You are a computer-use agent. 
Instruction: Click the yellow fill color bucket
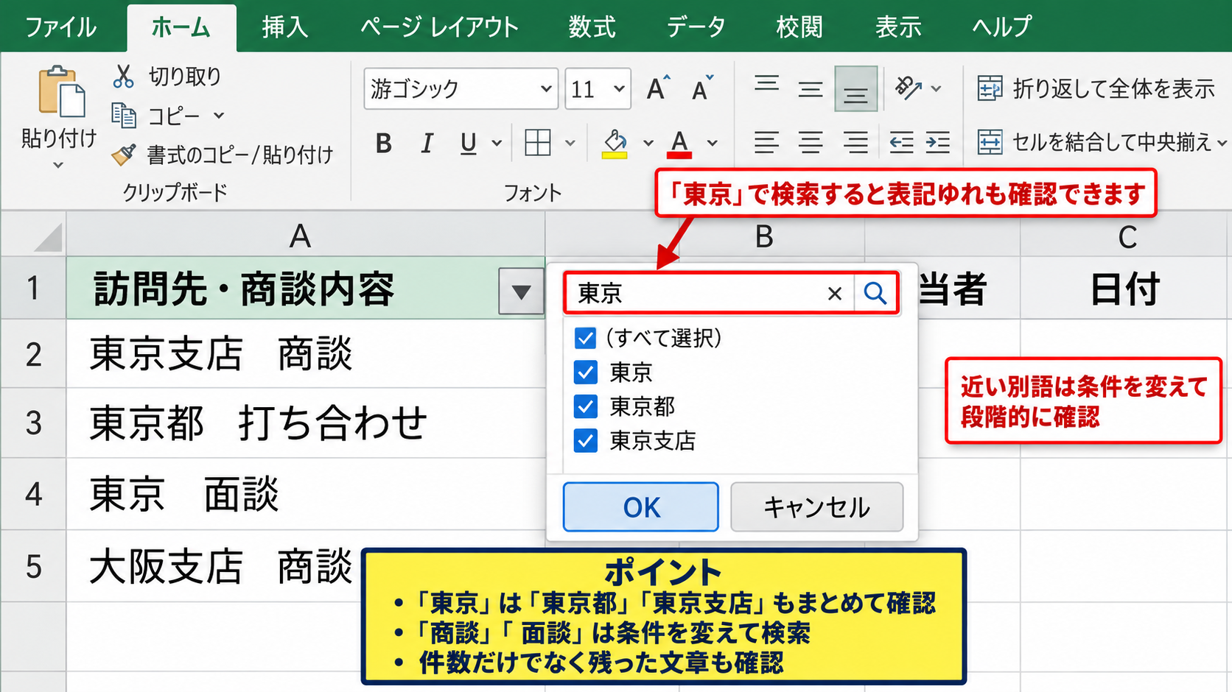[615, 143]
